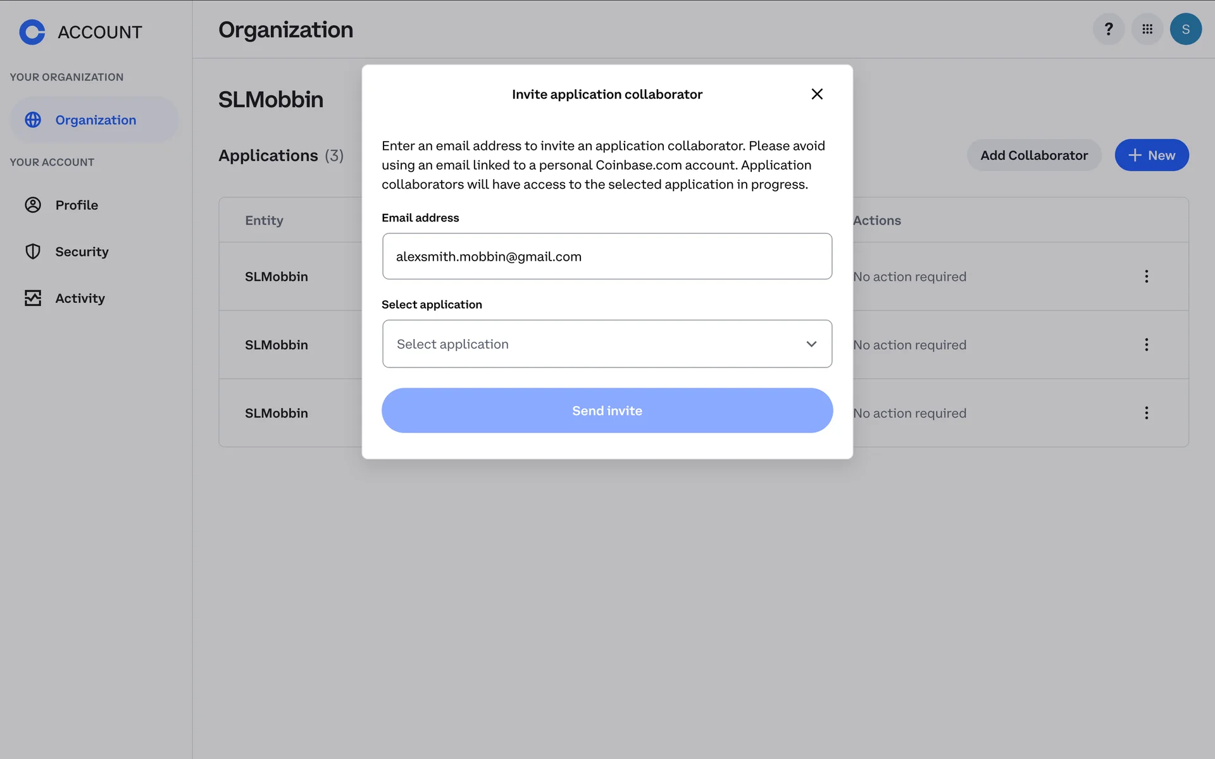
Task: Open second row three-dot actions menu
Action: coord(1146,345)
